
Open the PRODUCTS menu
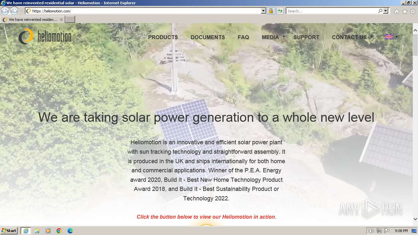click(x=163, y=37)
